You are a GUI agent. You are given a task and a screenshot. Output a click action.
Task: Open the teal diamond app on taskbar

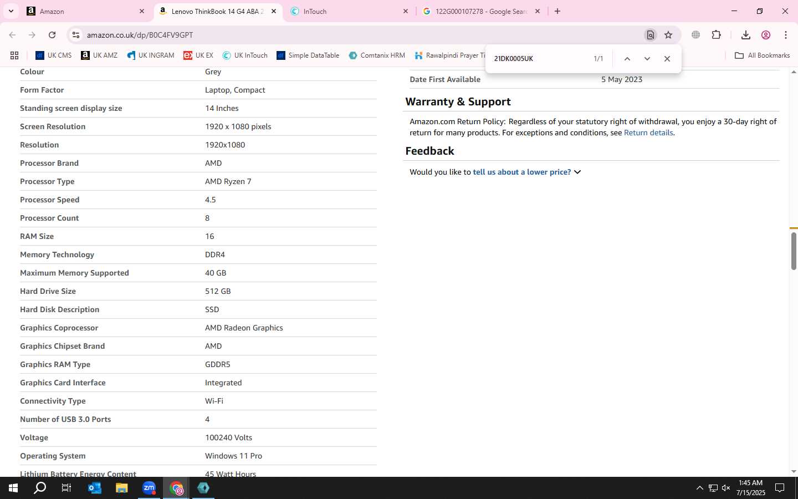203,488
